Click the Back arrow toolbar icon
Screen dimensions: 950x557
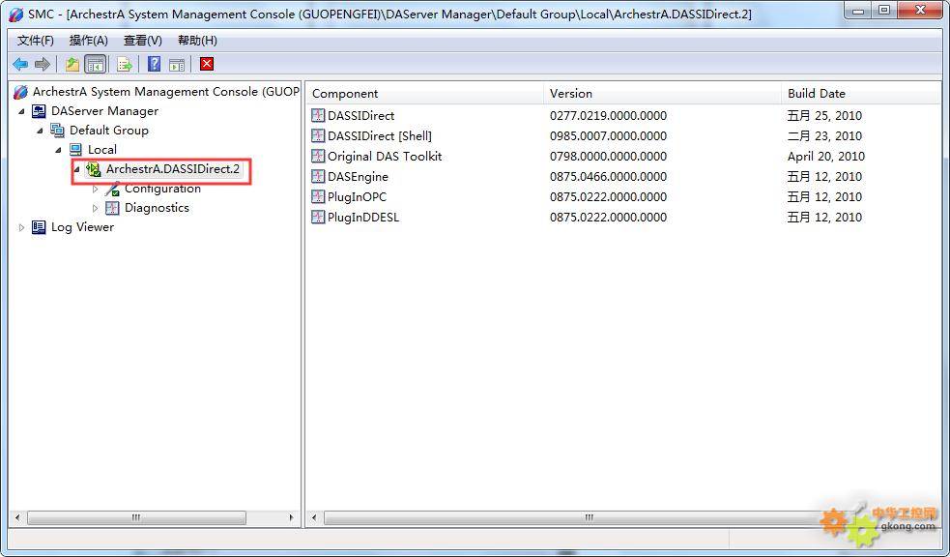[x=20, y=65]
